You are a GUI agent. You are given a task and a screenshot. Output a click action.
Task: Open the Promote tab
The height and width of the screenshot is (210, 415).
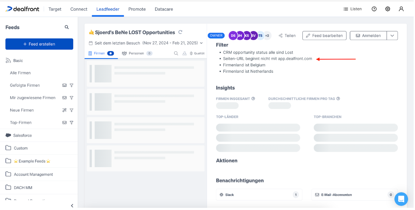click(137, 9)
